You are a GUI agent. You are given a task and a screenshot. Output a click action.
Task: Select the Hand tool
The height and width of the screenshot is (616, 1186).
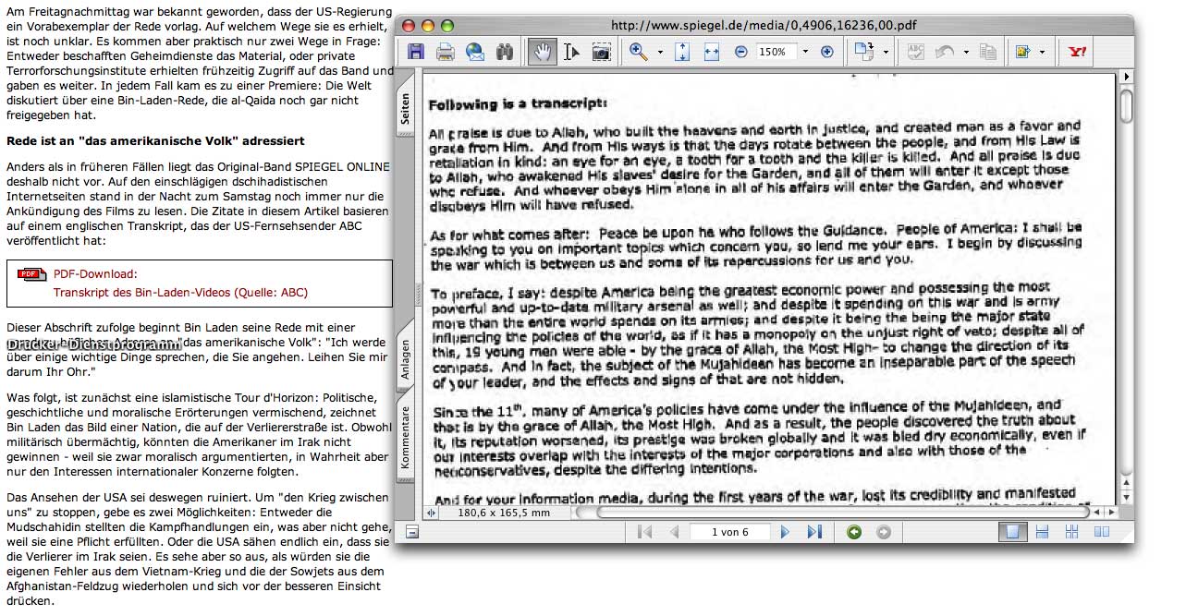pos(543,53)
